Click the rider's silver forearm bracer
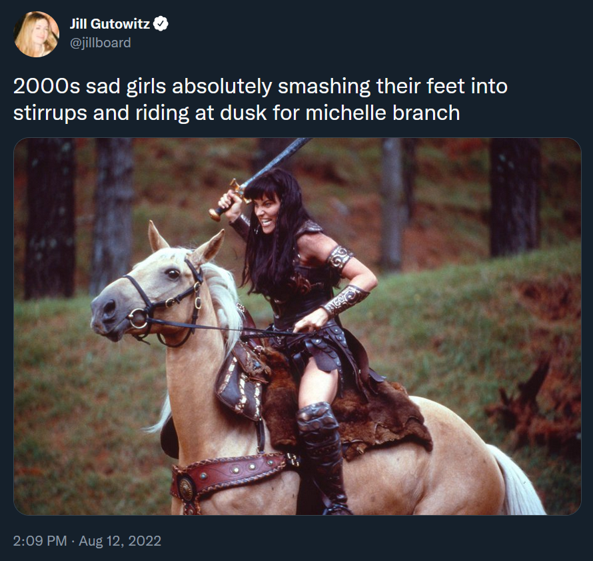This screenshot has height=561, width=593. (345, 300)
